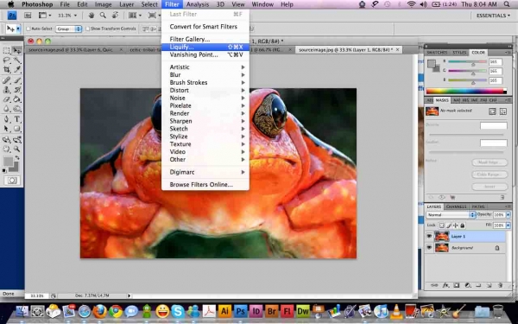
Task: Select the Eyedropper tool
Action: [x=17, y=69]
